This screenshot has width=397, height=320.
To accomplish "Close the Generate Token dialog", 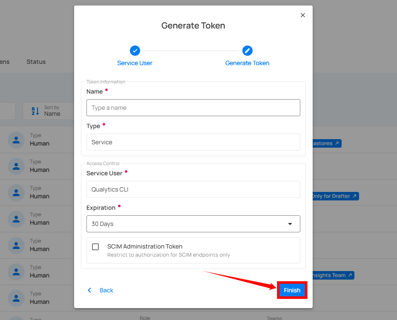I will click(x=303, y=15).
